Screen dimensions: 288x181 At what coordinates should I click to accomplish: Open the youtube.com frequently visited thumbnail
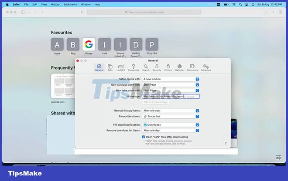63,86
